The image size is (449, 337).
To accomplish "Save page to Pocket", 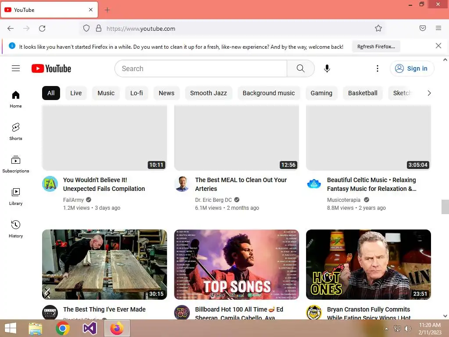I will [x=423, y=28].
